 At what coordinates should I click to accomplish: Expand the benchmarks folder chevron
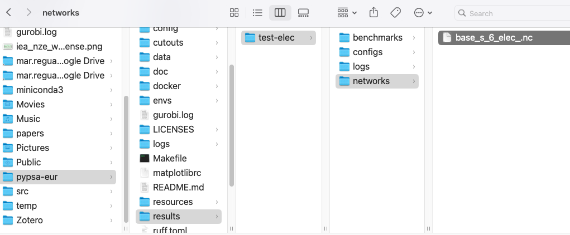414,38
